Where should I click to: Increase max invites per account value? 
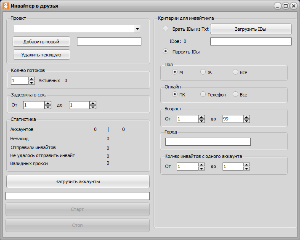click(247, 165)
